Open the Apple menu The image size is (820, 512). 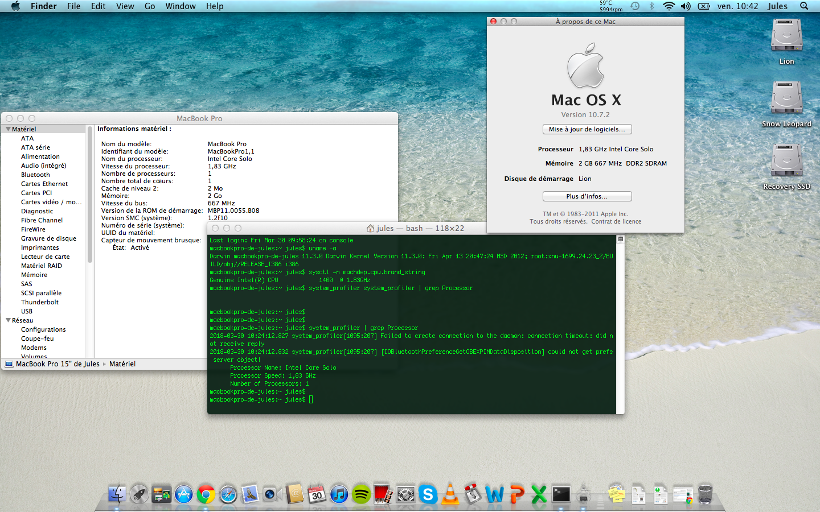point(15,6)
